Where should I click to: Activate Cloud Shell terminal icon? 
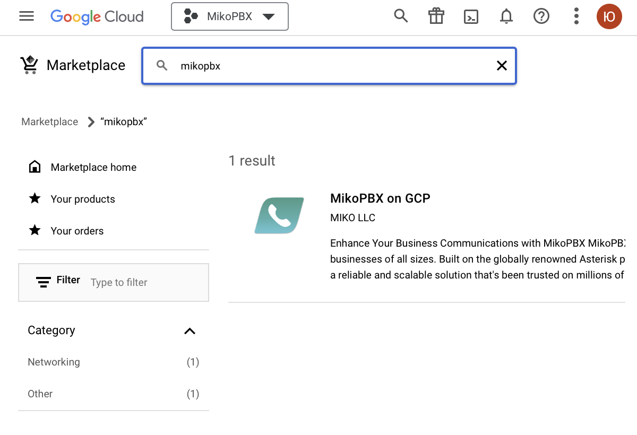pos(471,16)
